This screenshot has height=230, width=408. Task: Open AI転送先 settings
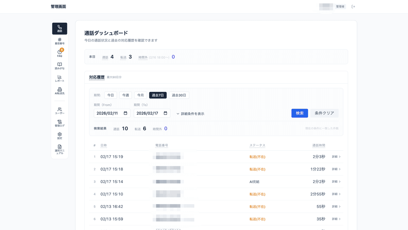click(x=60, y=92)
